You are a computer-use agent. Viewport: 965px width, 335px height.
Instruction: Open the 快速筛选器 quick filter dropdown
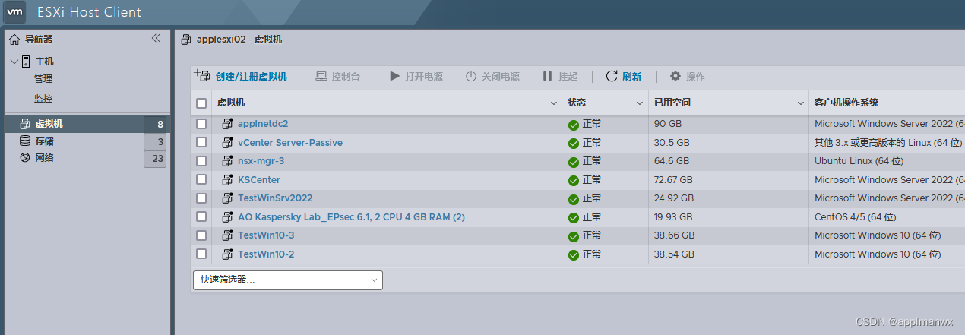pos(288,280)
